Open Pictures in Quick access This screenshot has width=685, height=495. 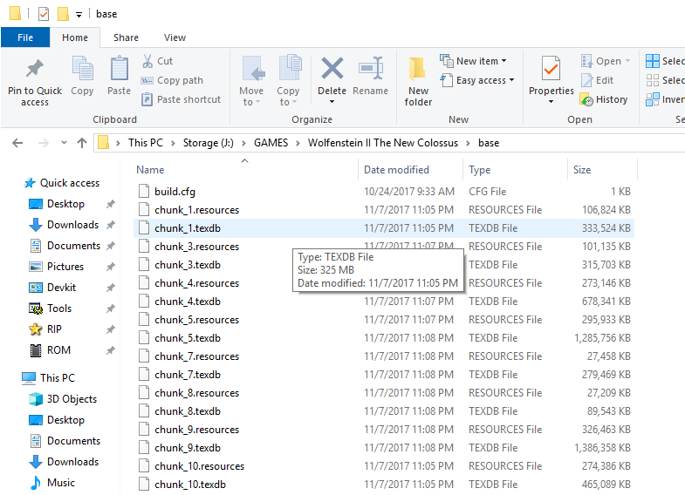click(x=57, y=267)
